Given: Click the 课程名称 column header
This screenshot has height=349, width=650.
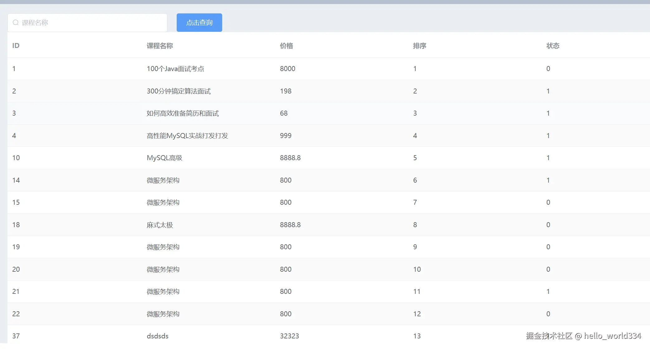Looking at the screenshot, I should pos(160,46).
